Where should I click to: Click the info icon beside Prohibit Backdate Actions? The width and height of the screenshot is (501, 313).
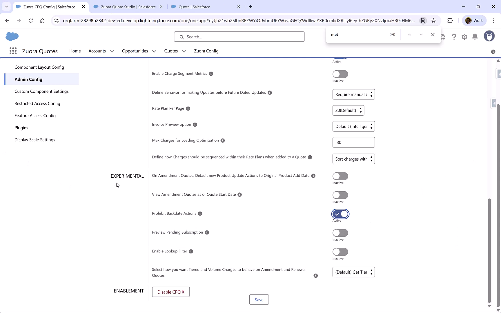[200, 214]
